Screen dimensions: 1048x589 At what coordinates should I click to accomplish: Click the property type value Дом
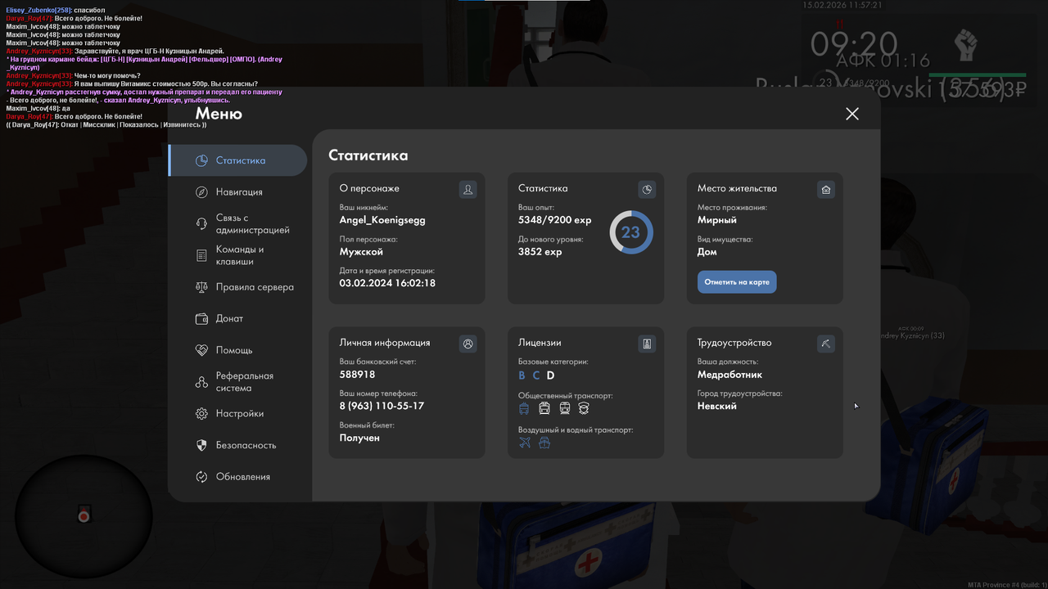click(707, 252)
